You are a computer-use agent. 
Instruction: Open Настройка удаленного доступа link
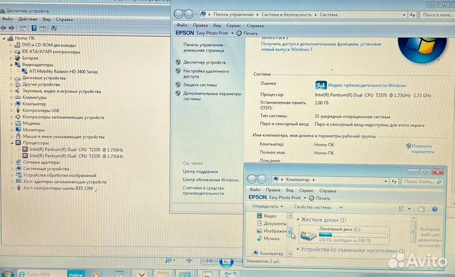point(206,74)
